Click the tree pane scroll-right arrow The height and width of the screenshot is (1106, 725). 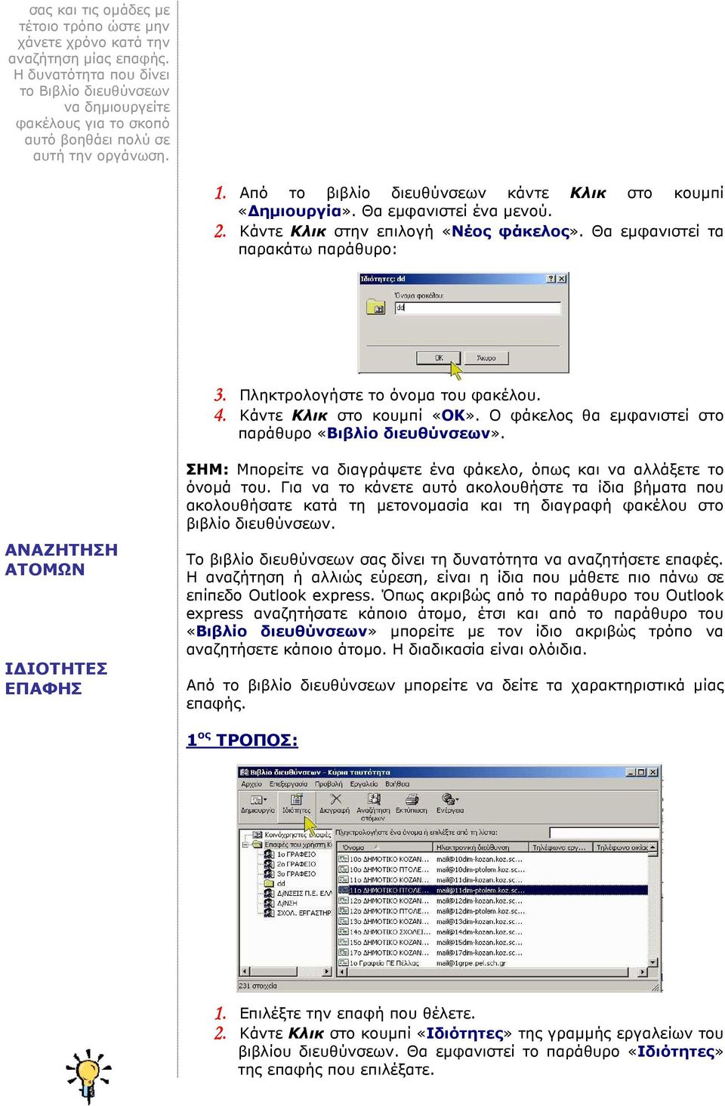(x=327, y=972)
